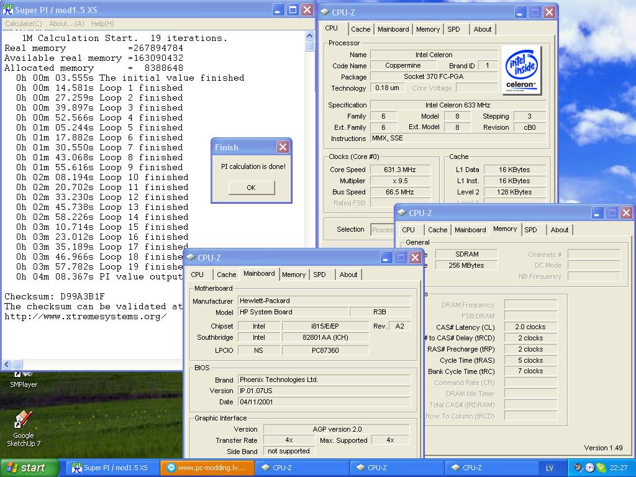Image resolution: width=636 pixels, height=477 pixels.
Task: Click the 'Phoenix Technologies Ltd.' BIOS Brand field
Action: 324,379
